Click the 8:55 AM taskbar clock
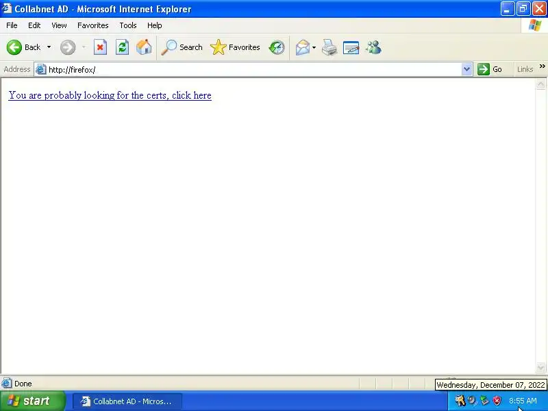 tap(523, 401)
